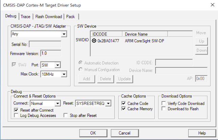Close the Target Driver Setup dialog
This screenshot has height=140, width=218.
tap(212, 5)
